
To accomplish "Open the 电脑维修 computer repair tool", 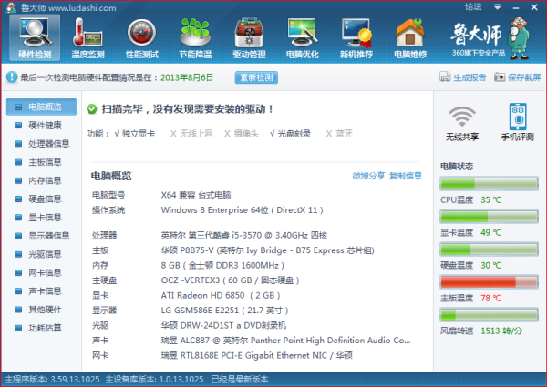I will click(x=410, y=38).
